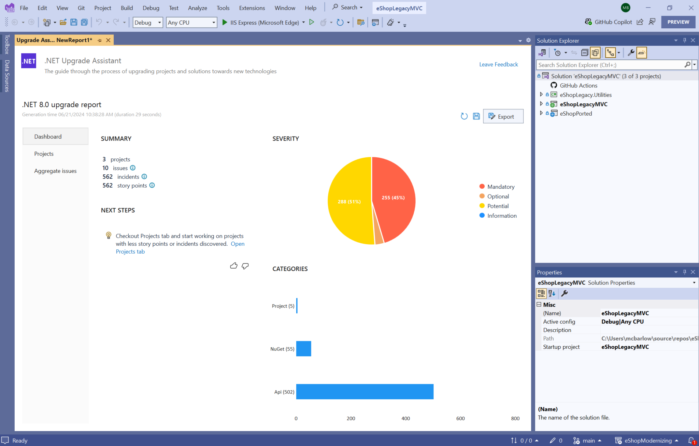Expand the eShopLegacyMVC project node
The height and width of the screenshot is (446, 699).
pos(542,104)
